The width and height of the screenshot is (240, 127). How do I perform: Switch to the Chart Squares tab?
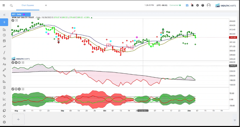[28, 5]
